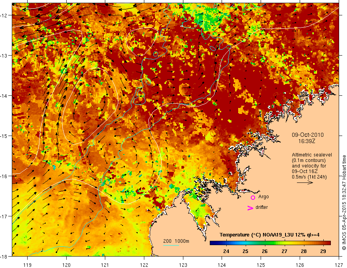Click longitude axis label 124
The width and height of the screenshot is (347, 268).
222,265
